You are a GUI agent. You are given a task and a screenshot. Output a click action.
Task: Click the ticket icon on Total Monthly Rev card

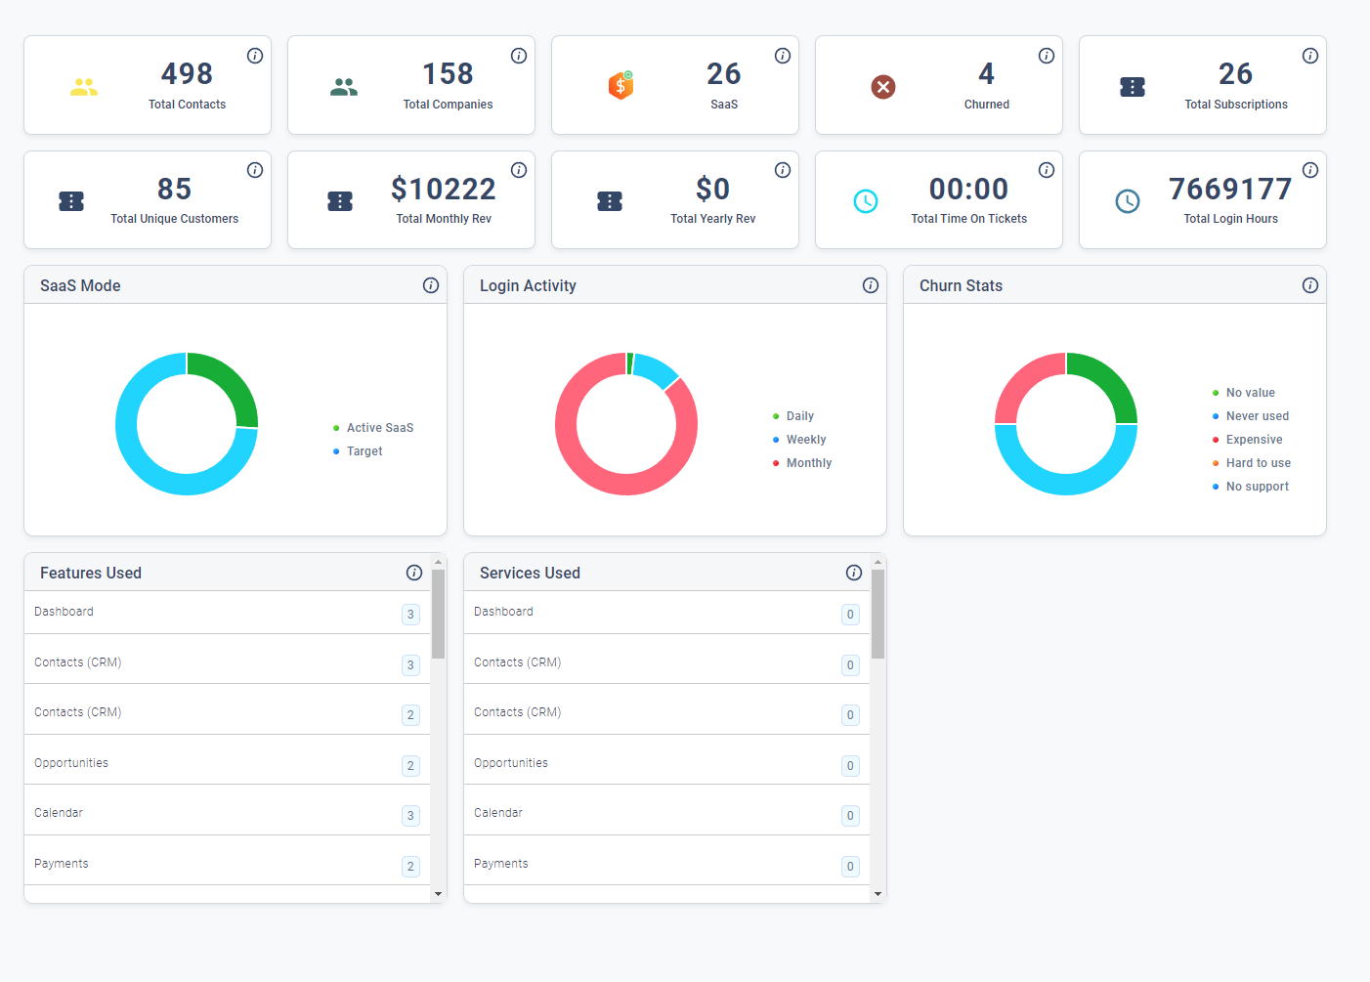pyautogui.click(x=340, y=201)
